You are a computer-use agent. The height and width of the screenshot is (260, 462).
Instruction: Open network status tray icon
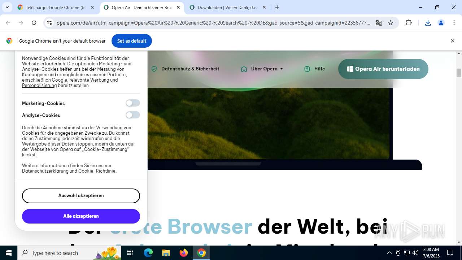pyautogui.click(x=407, y=253)
